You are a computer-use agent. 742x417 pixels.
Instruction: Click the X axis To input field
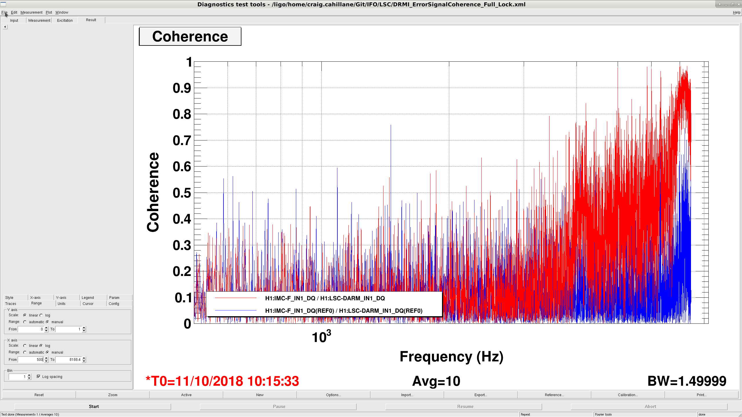[69, 360]
